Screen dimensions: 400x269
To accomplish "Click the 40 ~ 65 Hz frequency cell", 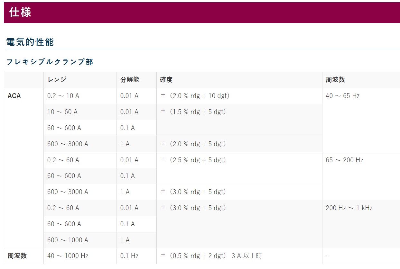I will coord(361,120).
